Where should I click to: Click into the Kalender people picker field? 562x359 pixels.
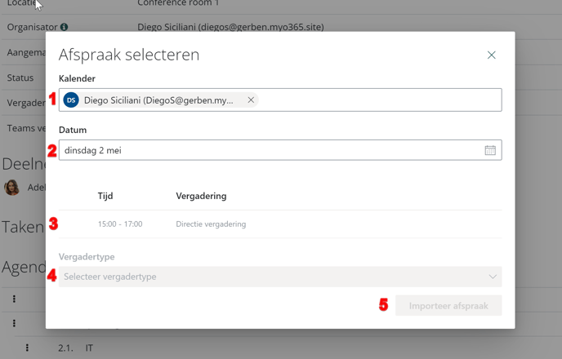point(280,100)
